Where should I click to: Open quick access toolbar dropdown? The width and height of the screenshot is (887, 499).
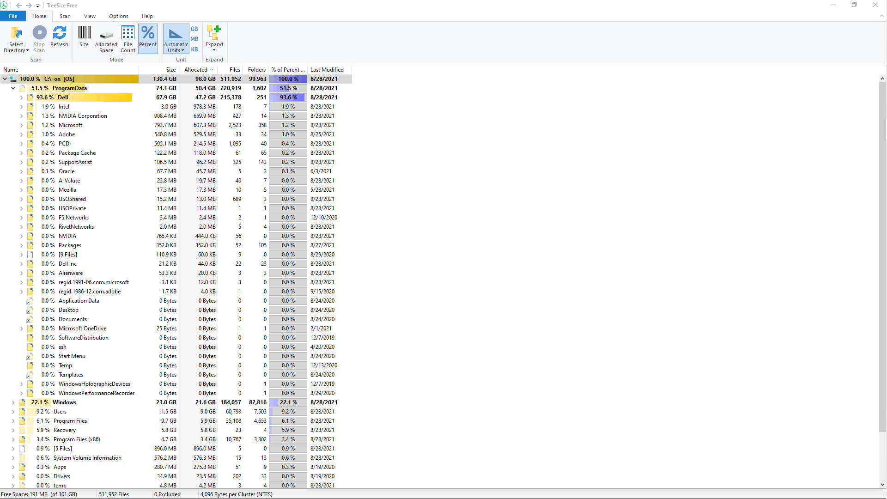point(38,6)
